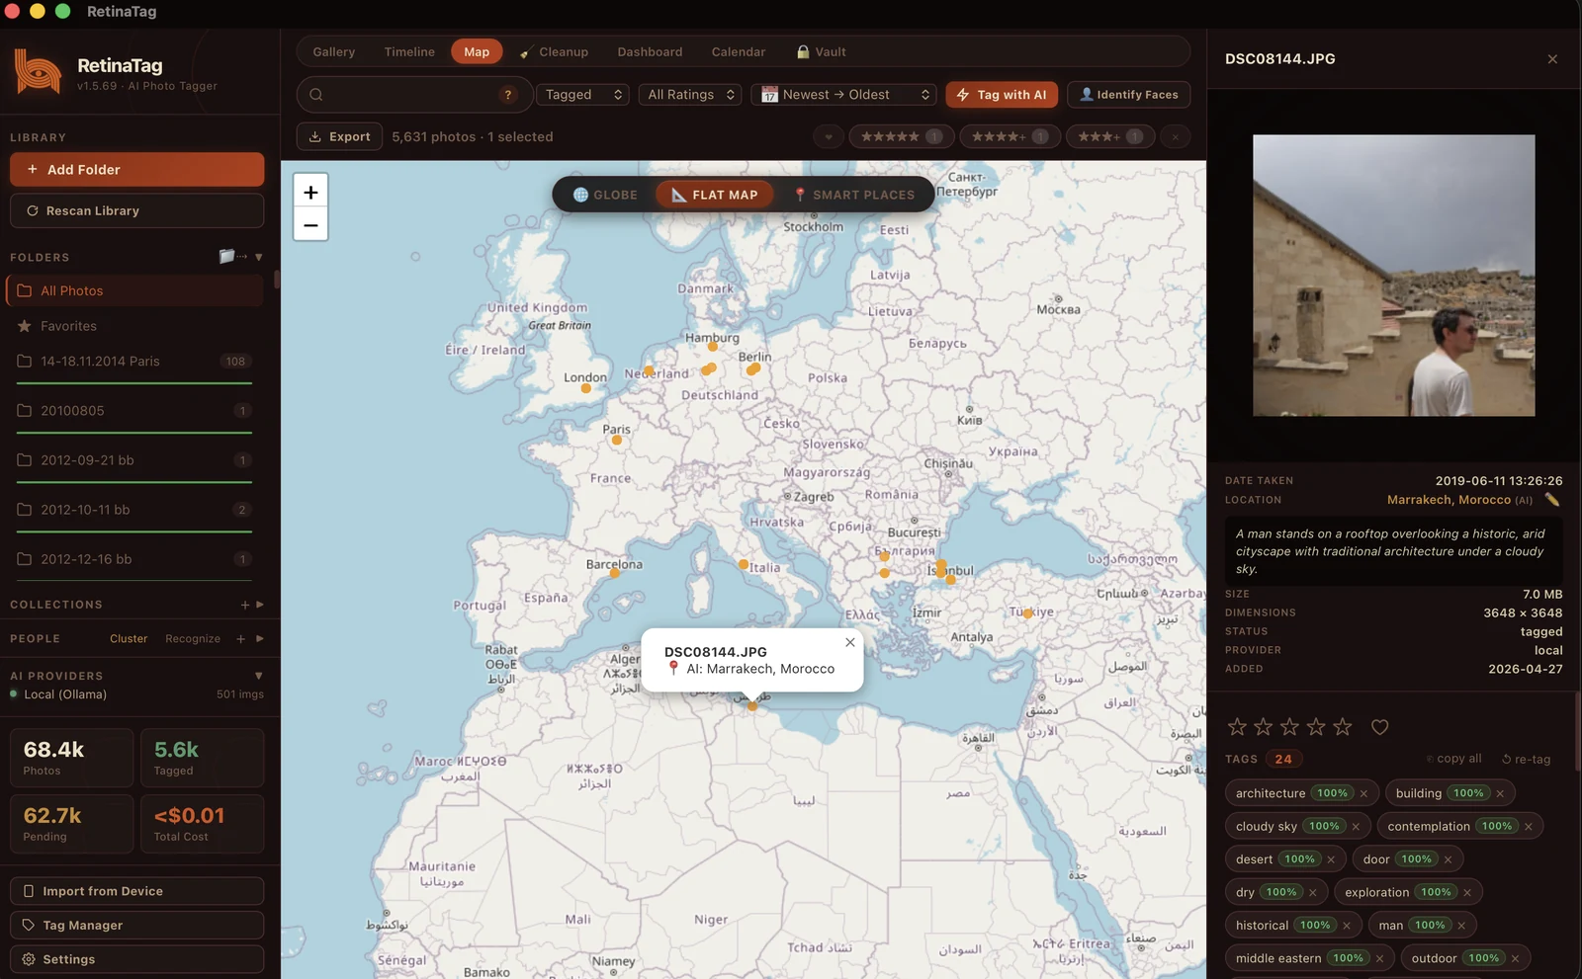This screenshot has height=979, width=1582.
Task: Click the search help question mark icon
Action: [x=508, y=95]
